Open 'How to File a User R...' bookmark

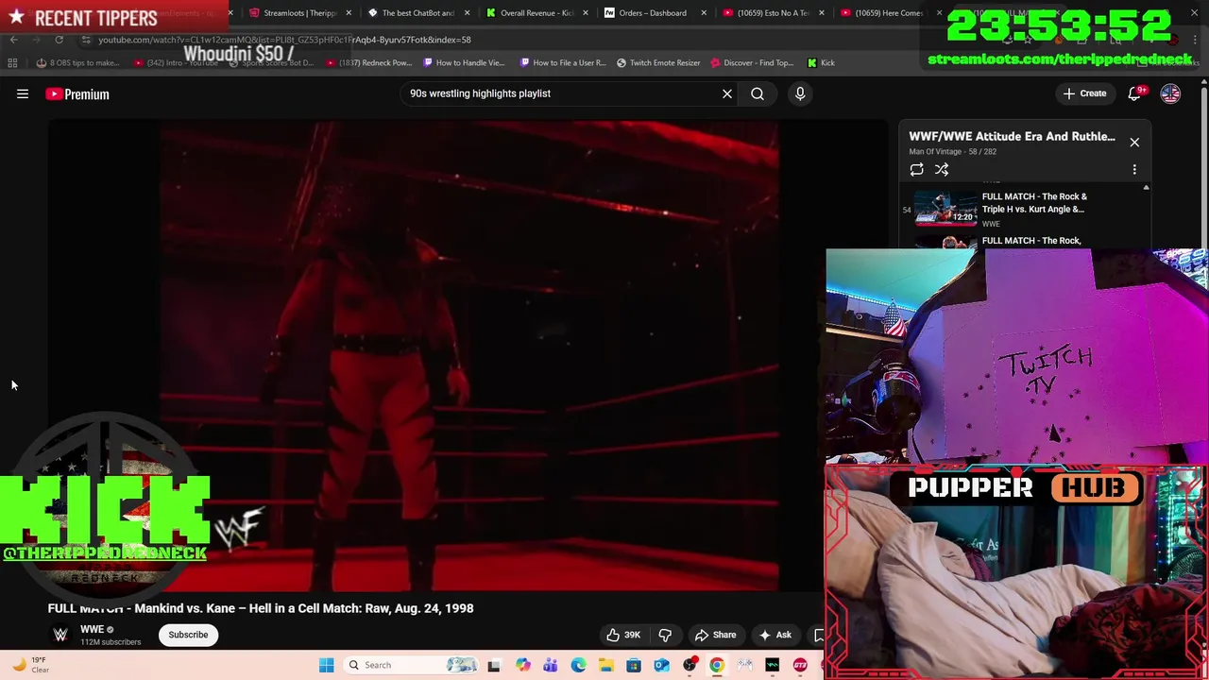pos(563,63)
